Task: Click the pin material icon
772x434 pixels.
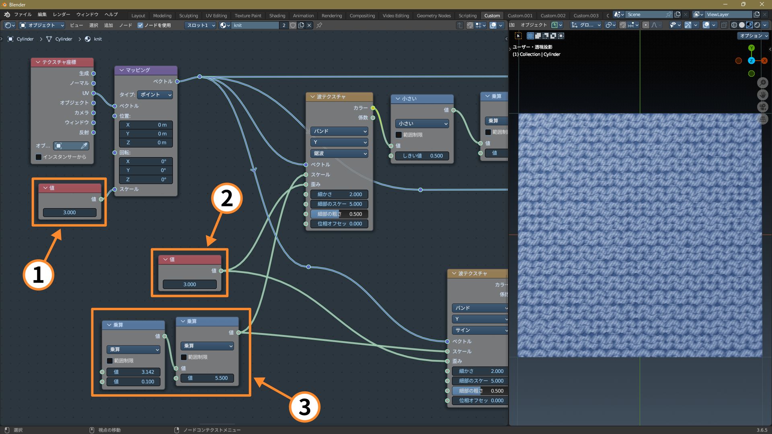Action: (x=319, y=25)
